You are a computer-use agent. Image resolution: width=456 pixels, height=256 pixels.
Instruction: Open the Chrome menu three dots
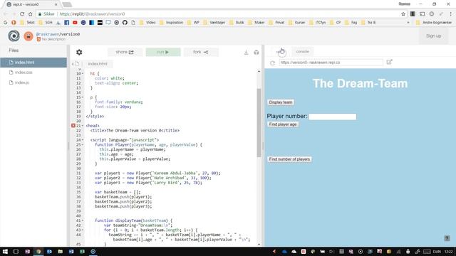pyautogui.click(x=451, y=14)
